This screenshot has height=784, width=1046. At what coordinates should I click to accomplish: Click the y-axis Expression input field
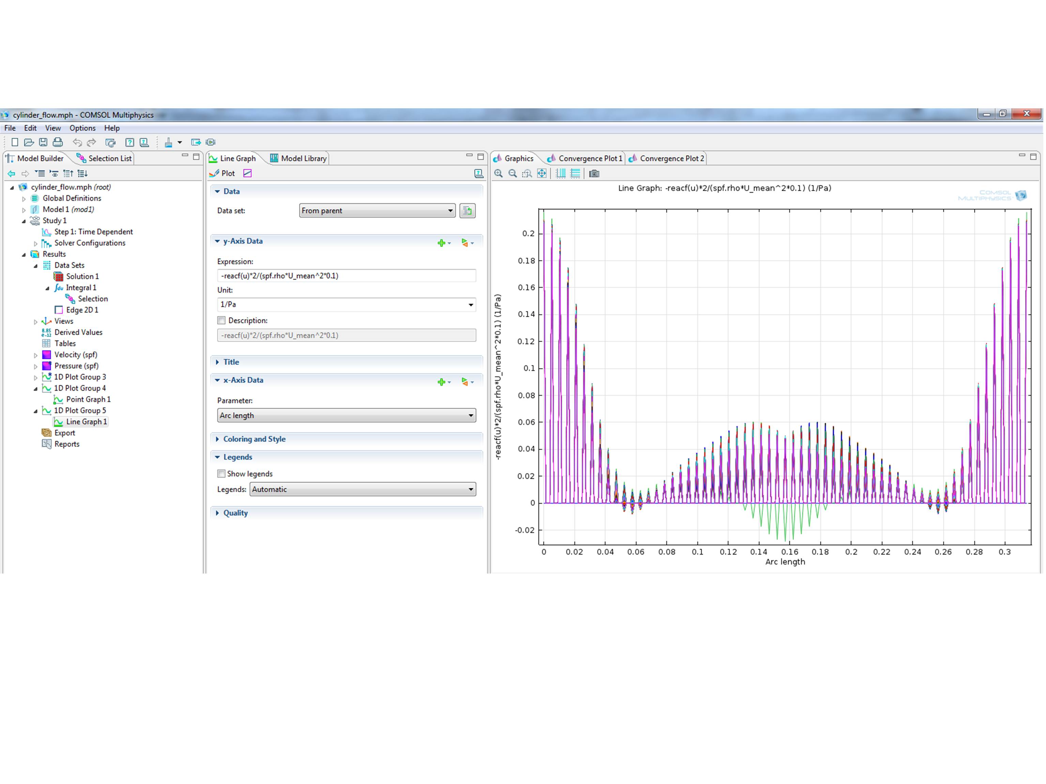pyautogui.click(x=346, y=276)
